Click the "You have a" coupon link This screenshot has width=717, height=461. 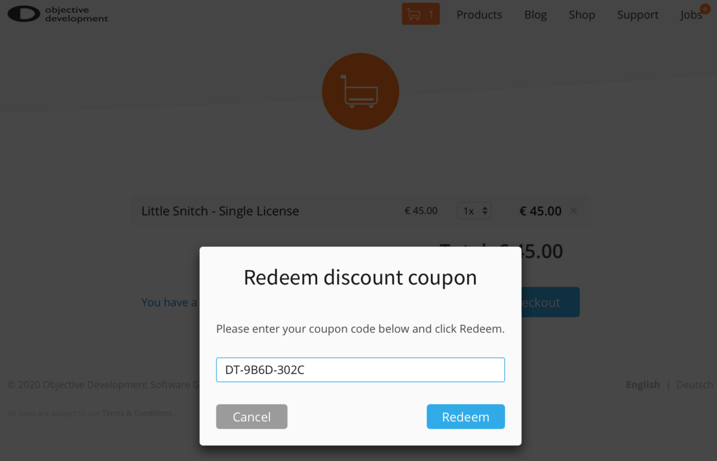169,302
